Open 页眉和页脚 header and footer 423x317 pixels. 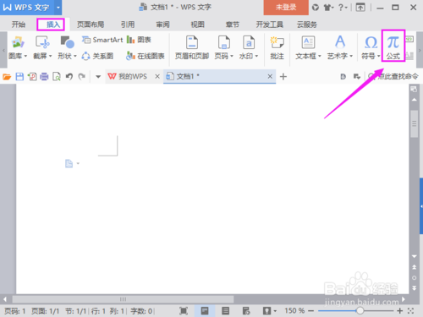(x=192, y=48)
